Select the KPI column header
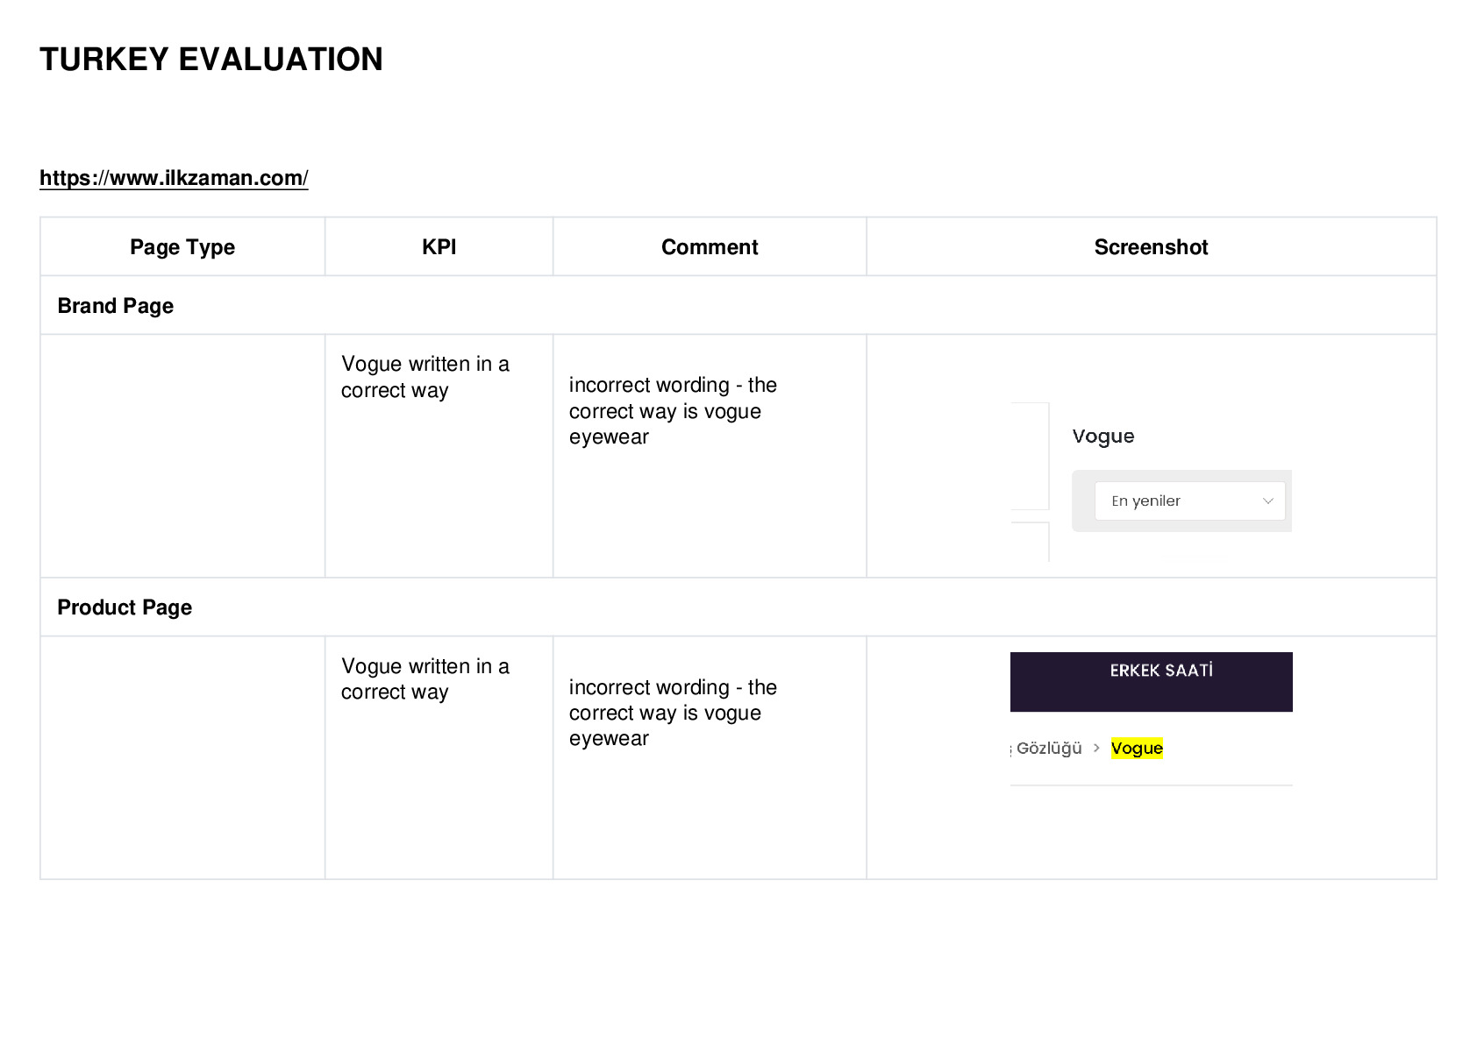Screen dimensions: 1477x1044 tap(439, 247)
